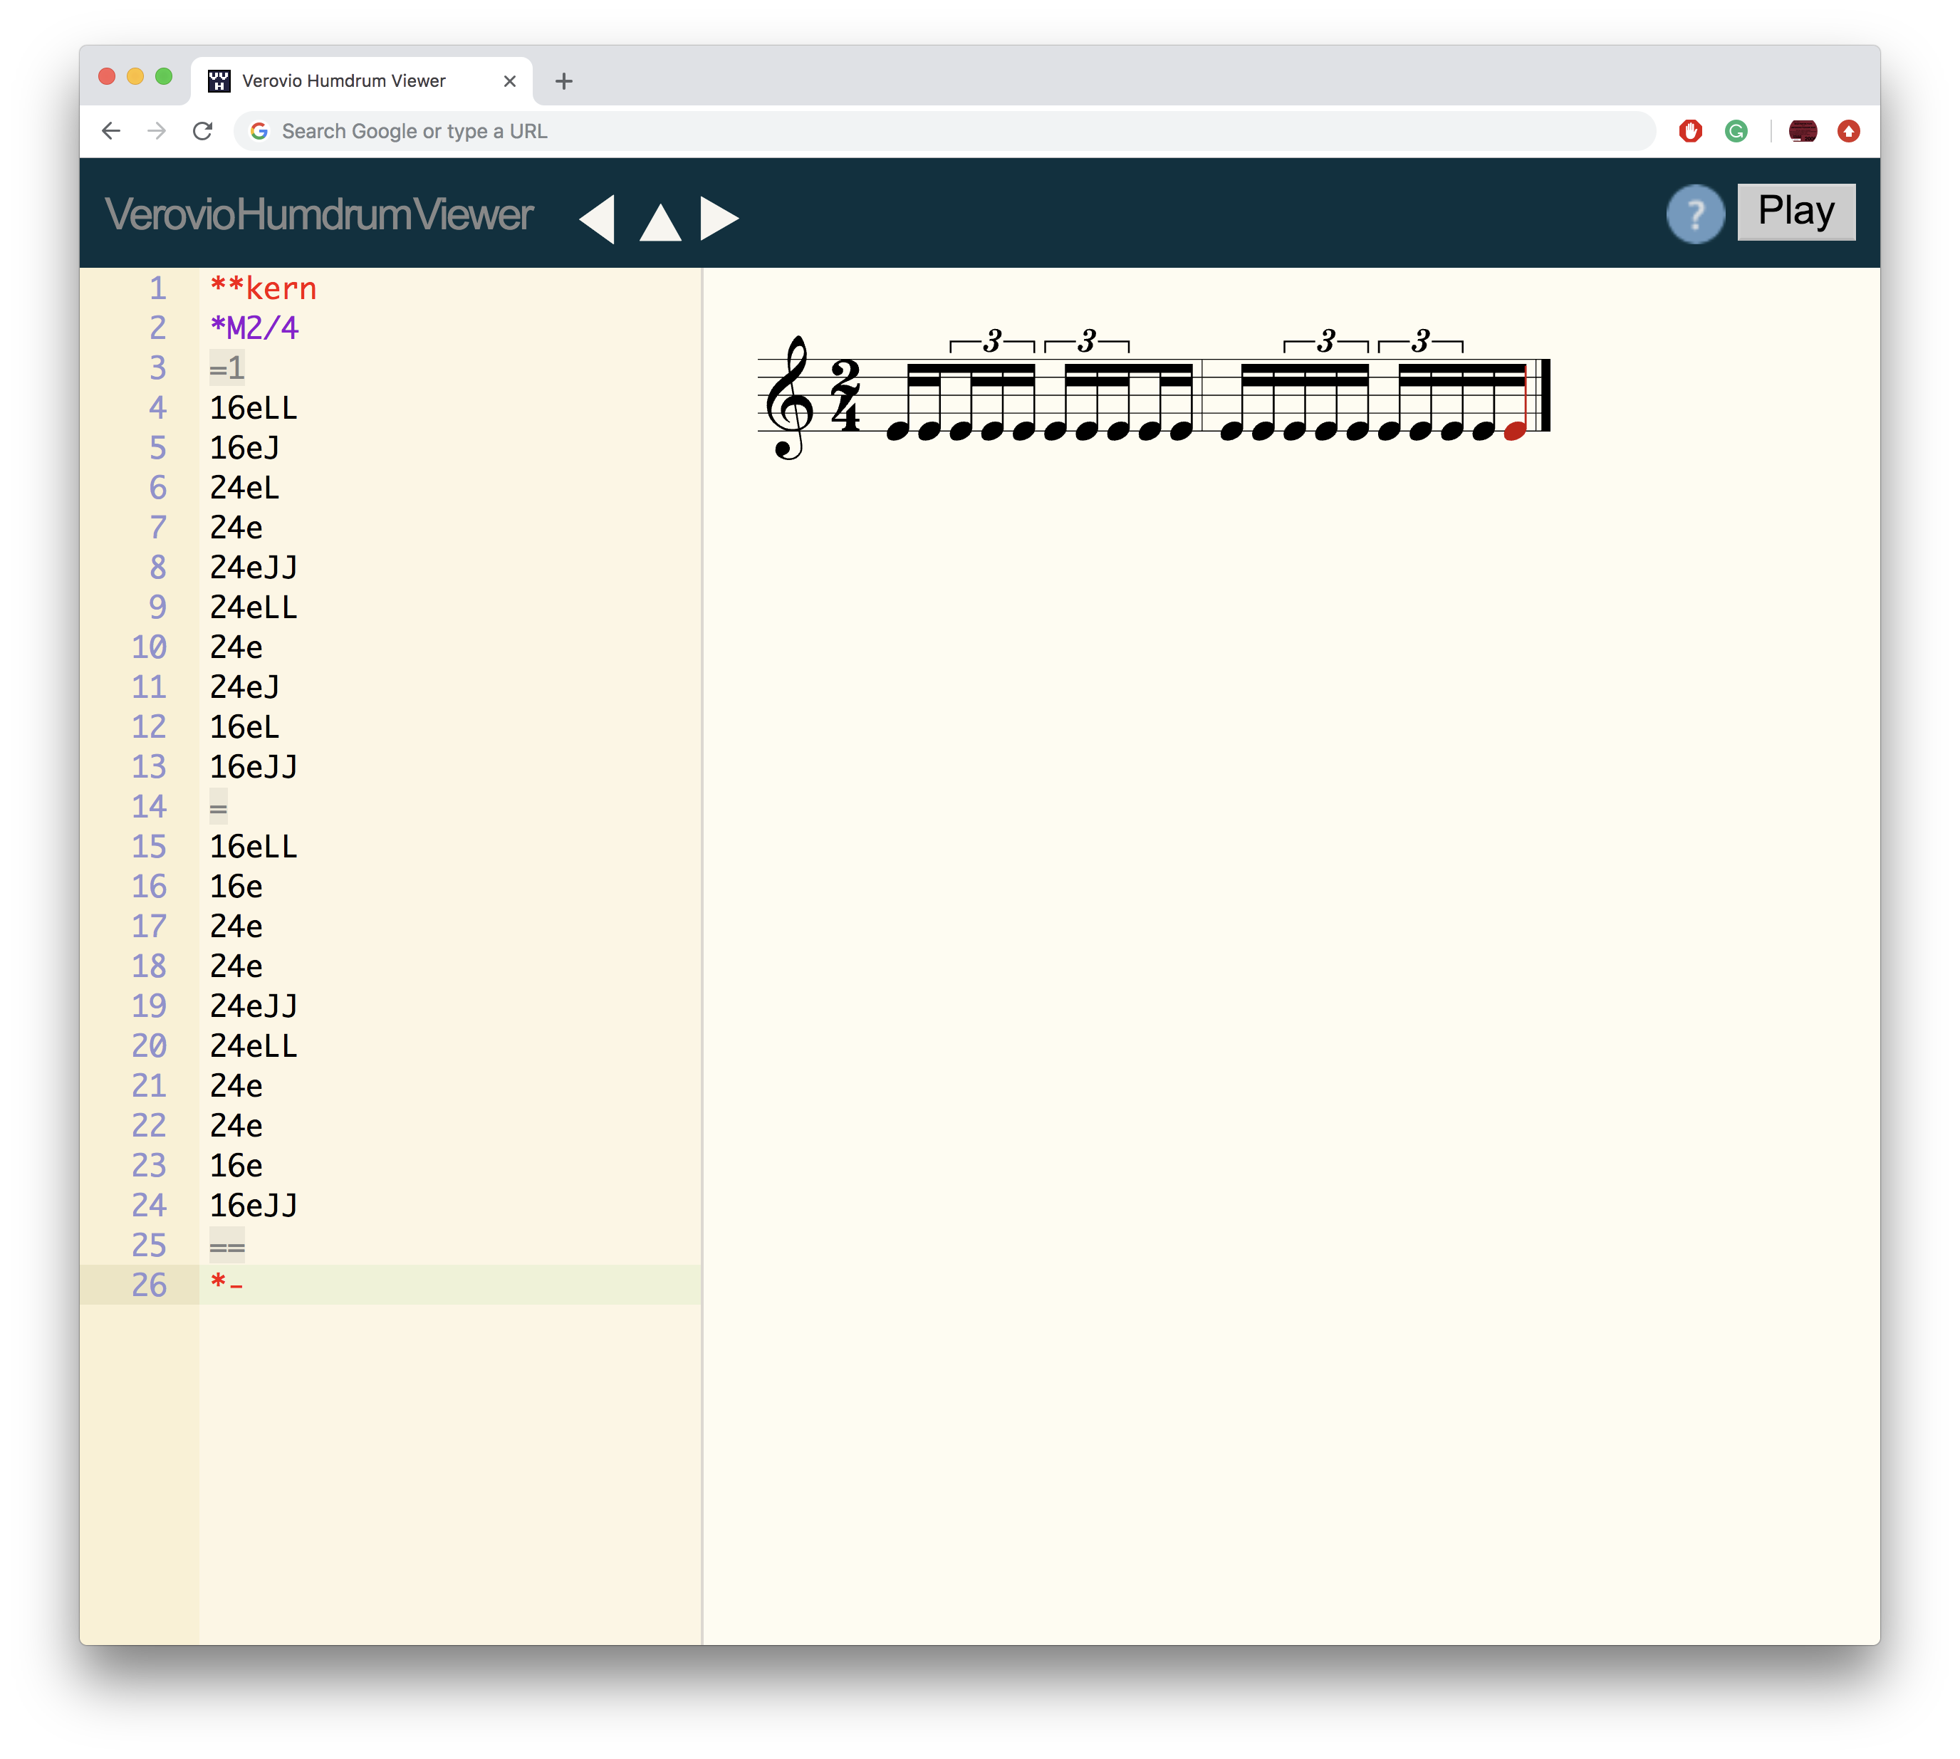Open the help question mark icon
1960x1759 pixels.
click(x=1697, y=214)
